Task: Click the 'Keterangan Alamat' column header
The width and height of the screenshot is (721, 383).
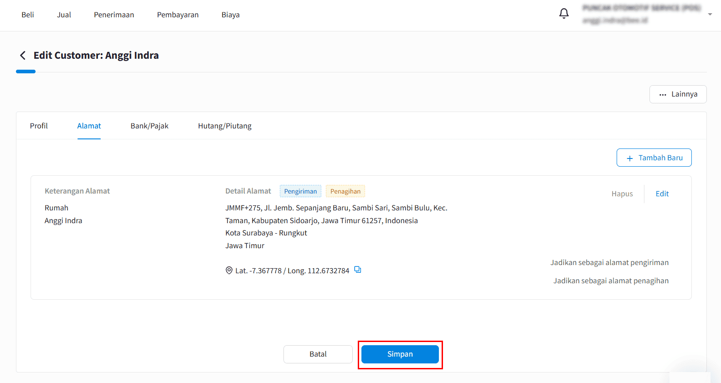Action: point(77,191)
